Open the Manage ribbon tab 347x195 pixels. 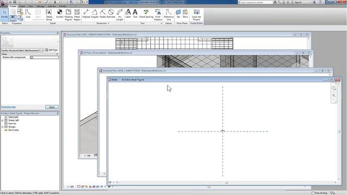(x=41, y=6)
